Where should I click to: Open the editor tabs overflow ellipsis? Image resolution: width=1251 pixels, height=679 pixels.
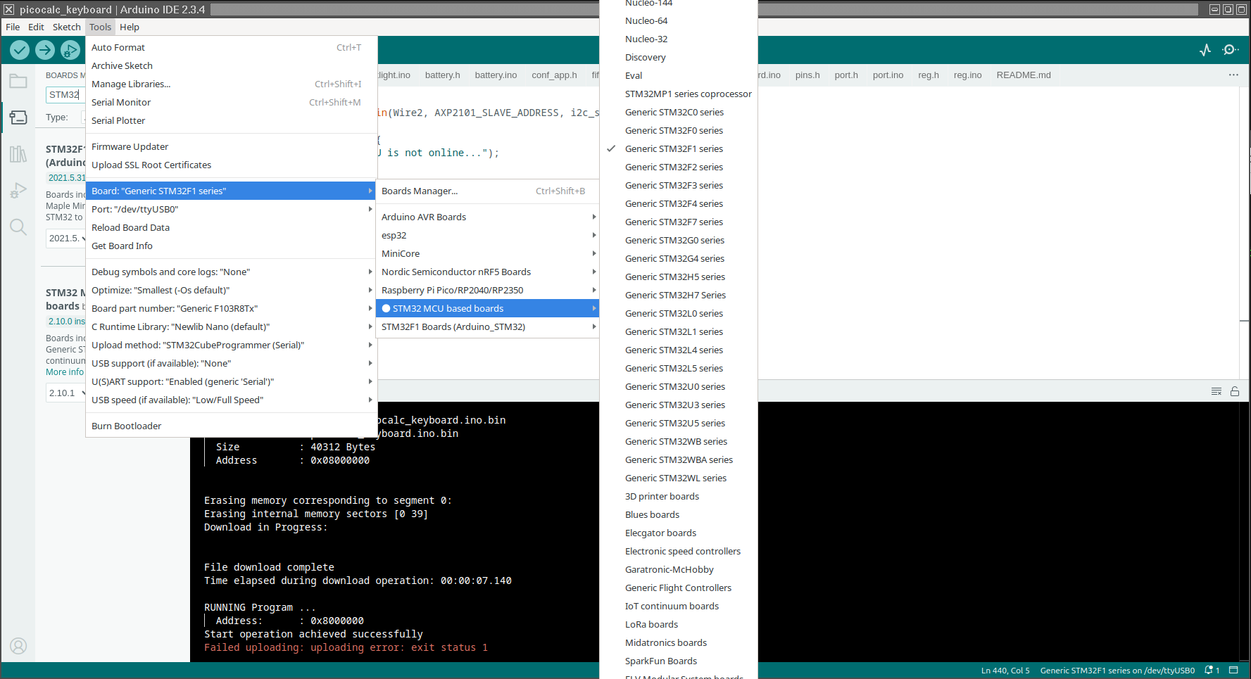click(1233, 75)
